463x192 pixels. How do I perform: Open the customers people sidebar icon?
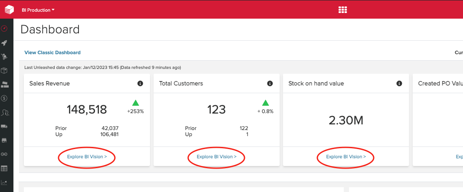pyautogui.click(x=4, y=112)
